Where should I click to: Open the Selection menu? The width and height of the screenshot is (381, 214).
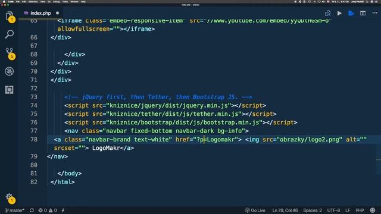[x=33, y=2]
